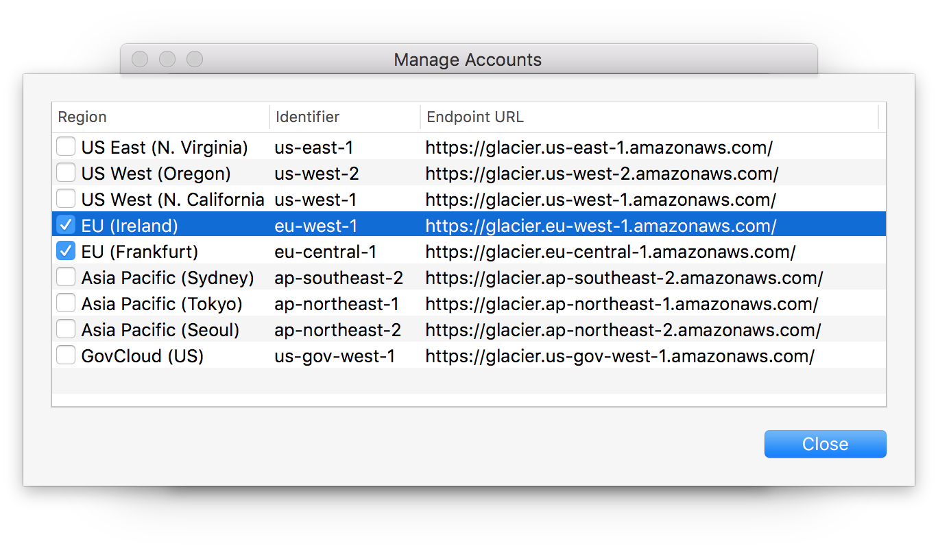The image size is (938, 553).
Task: Select the Asia Pacific (Seoul) region name
Action: tap(160, 330)
